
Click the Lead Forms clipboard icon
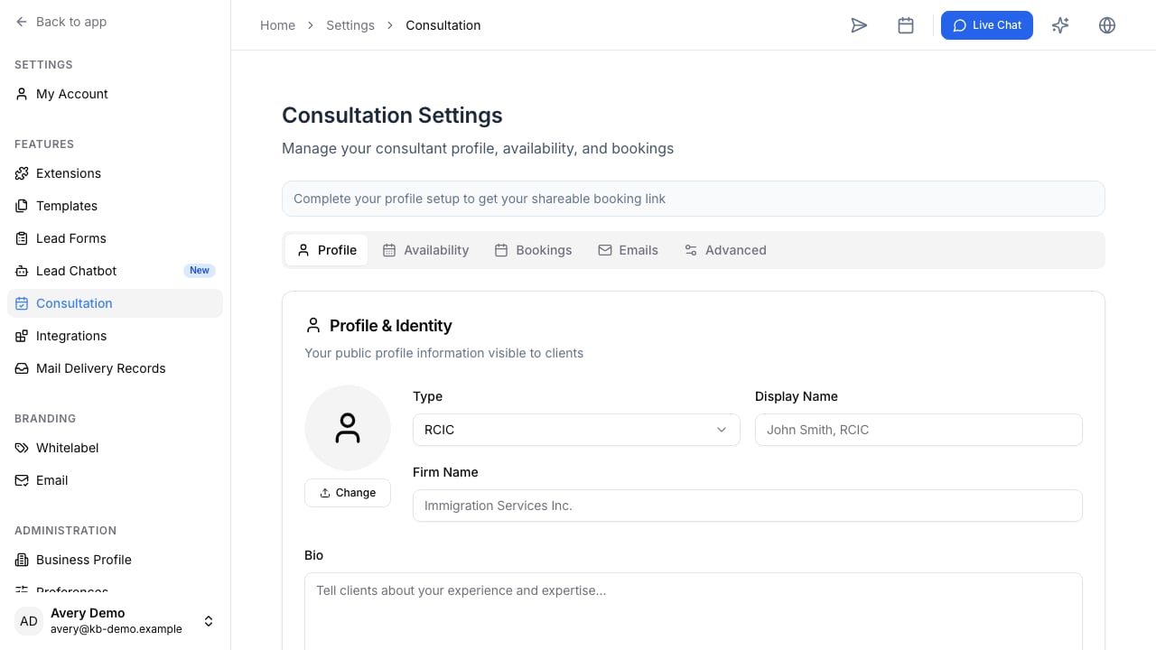click(22, 238)
